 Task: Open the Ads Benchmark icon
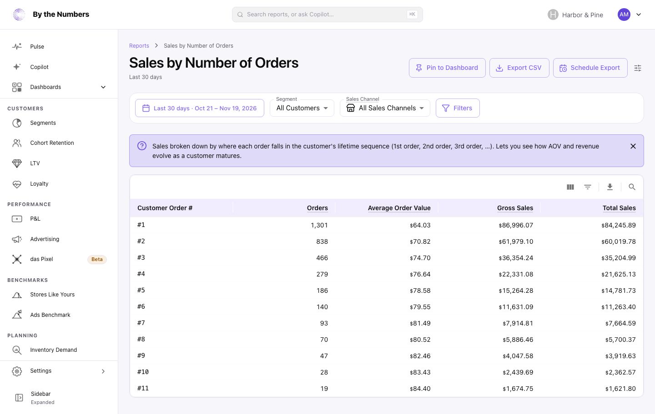pos(17,315)
